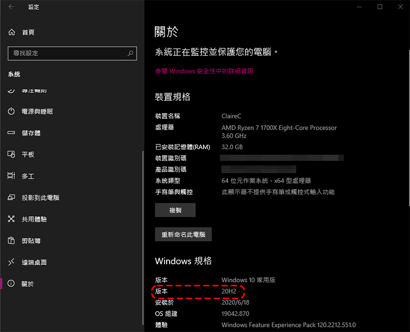Maximize the settings window
The height and width of the screenshot is (332, 410).
point(380,7)
